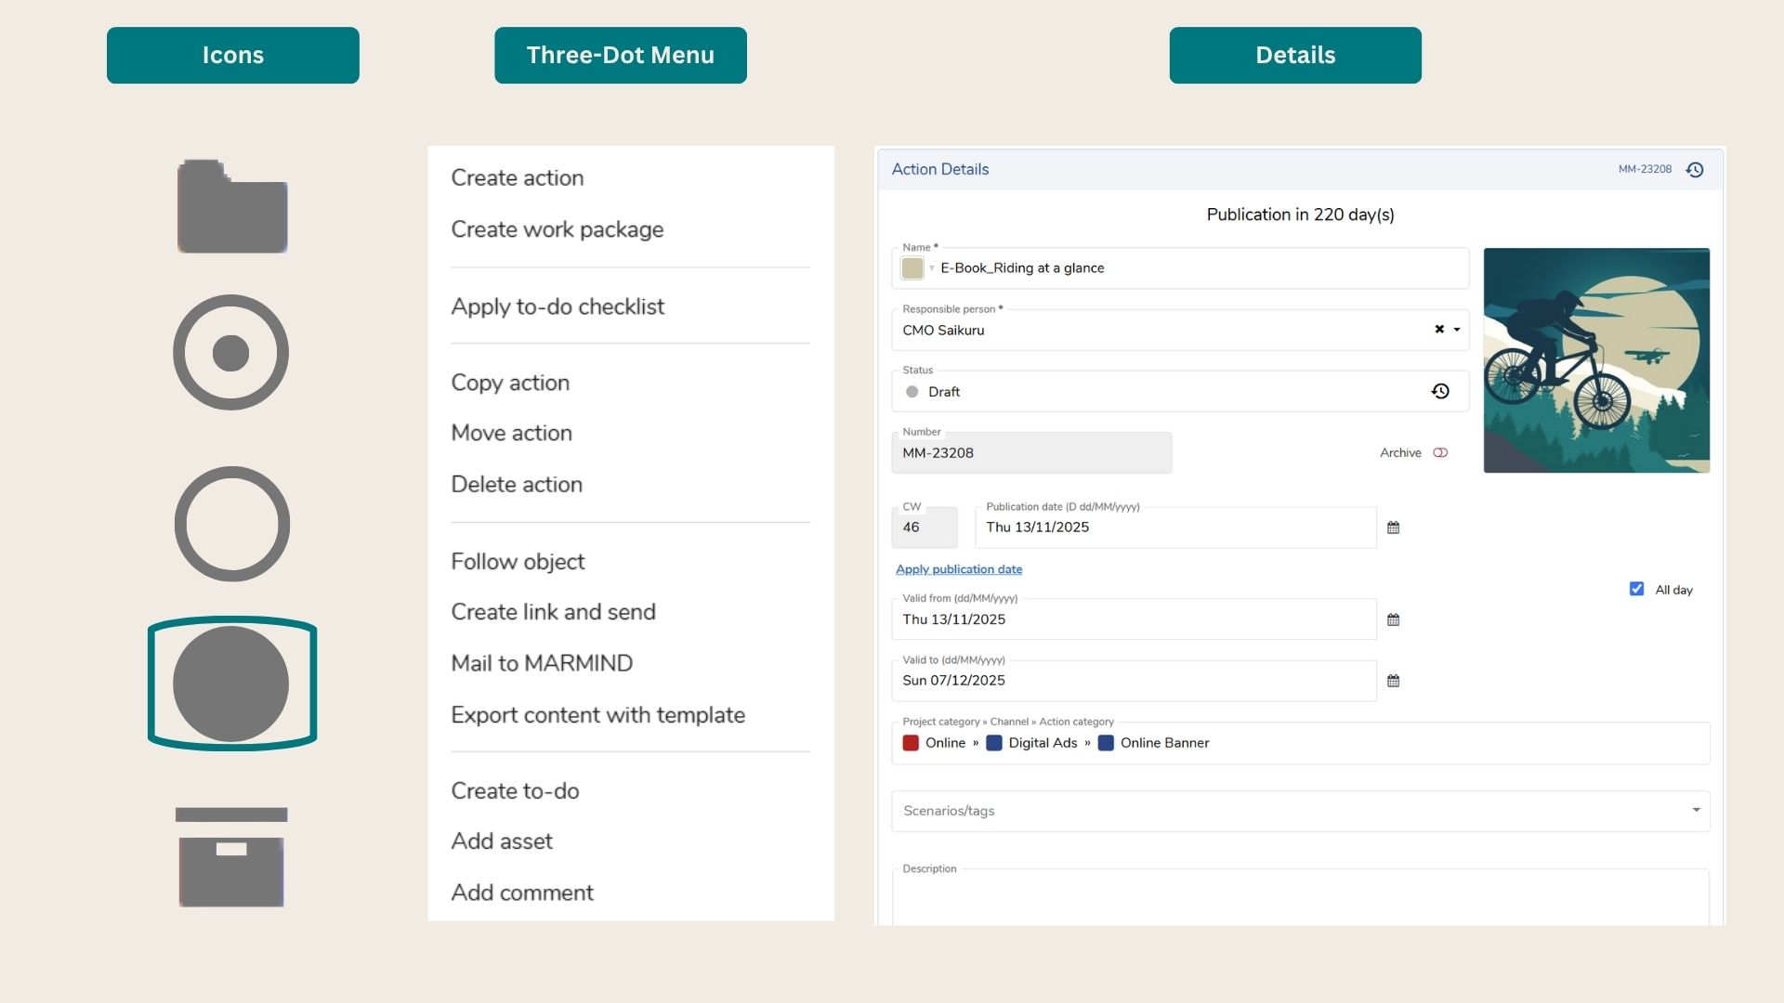Image resolution: width=1784 pixels, height=1003 pixels.
Task: Click the circle icon with inner dot
Action: pyautogui.click(x=231, y=353)
